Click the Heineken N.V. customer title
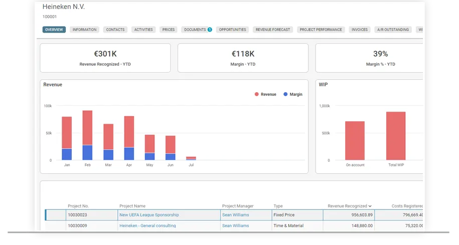This screenshot has height=245, width=459. 64,7
